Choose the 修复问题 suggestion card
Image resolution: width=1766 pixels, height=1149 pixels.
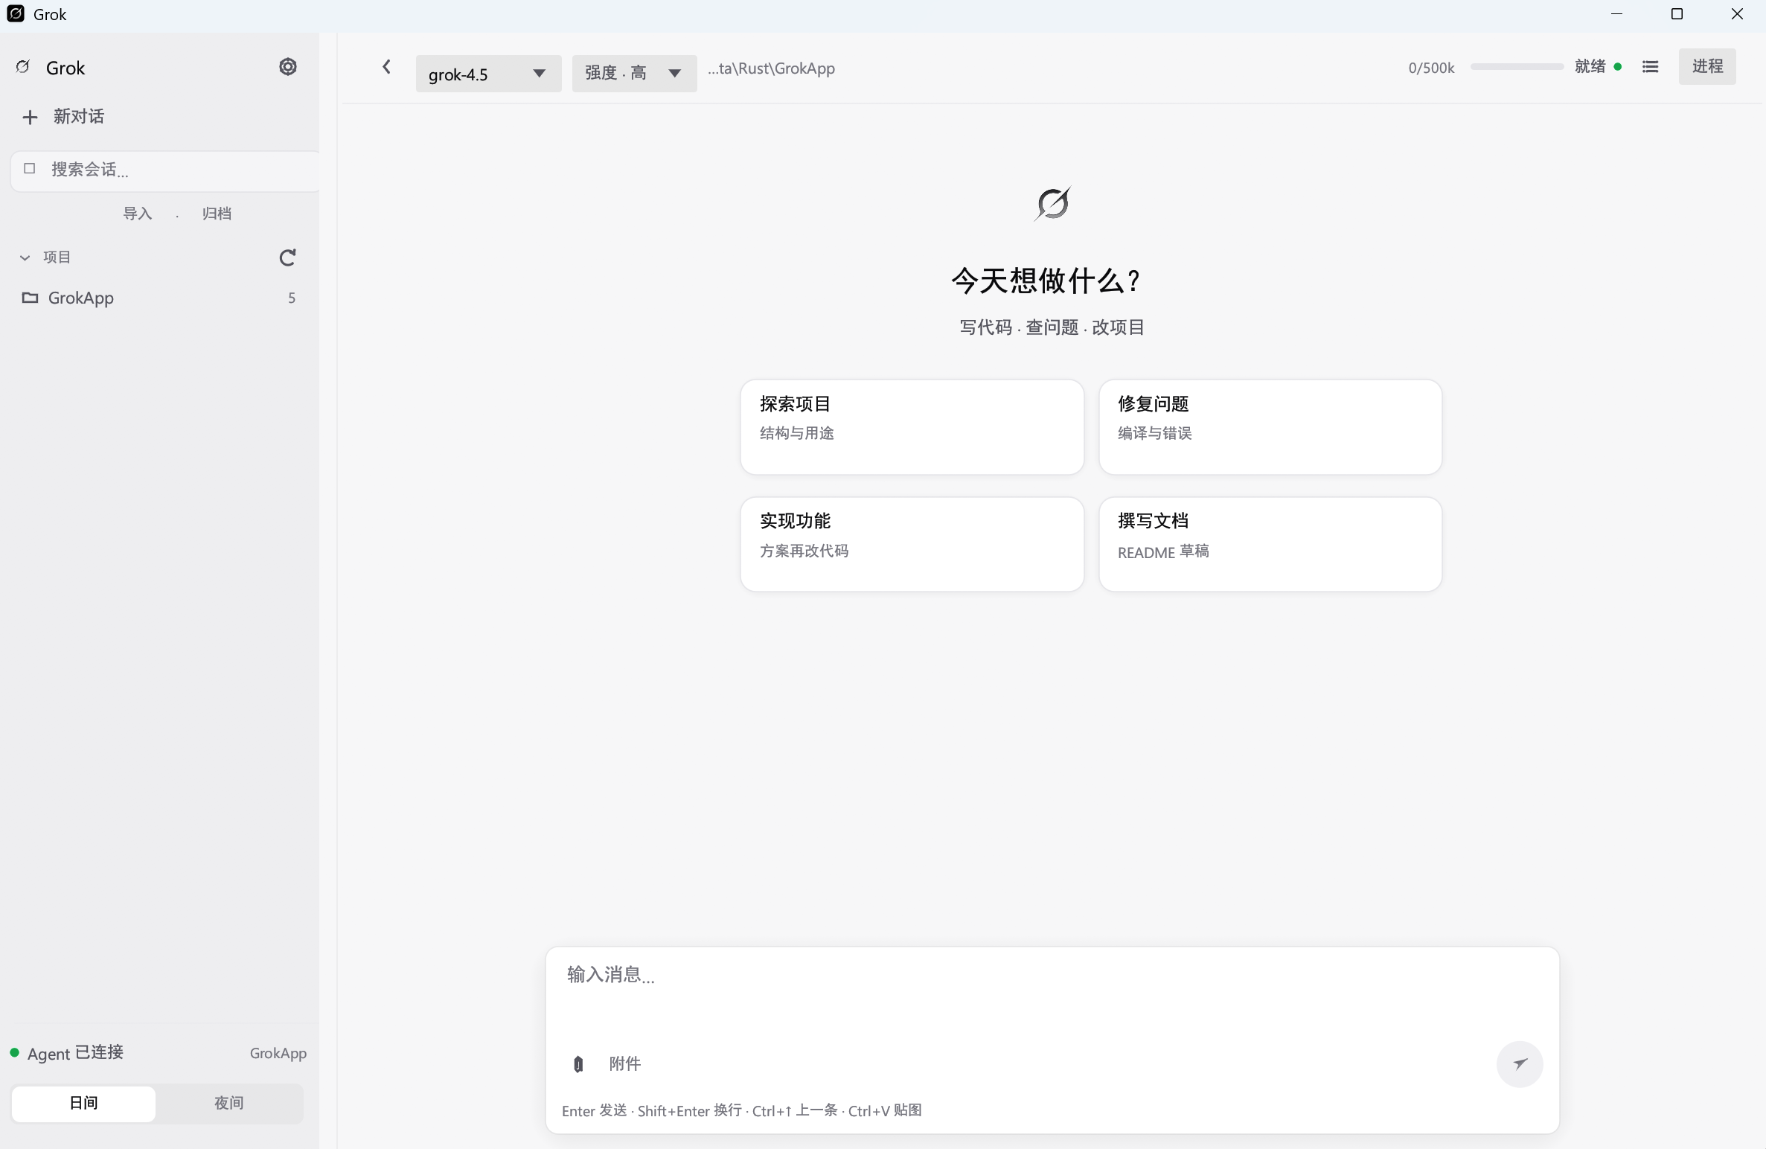(1270, 427)
